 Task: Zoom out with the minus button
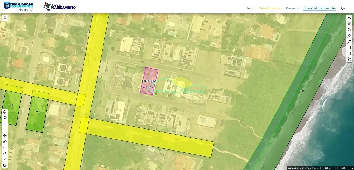click(5, 130)
